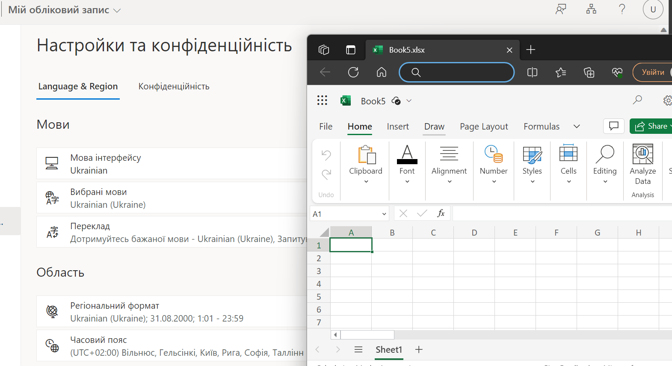Image resolution: width=672 pixels, height=366 pixels.
Task: Click the Excel formula bar
Action: 562,213
